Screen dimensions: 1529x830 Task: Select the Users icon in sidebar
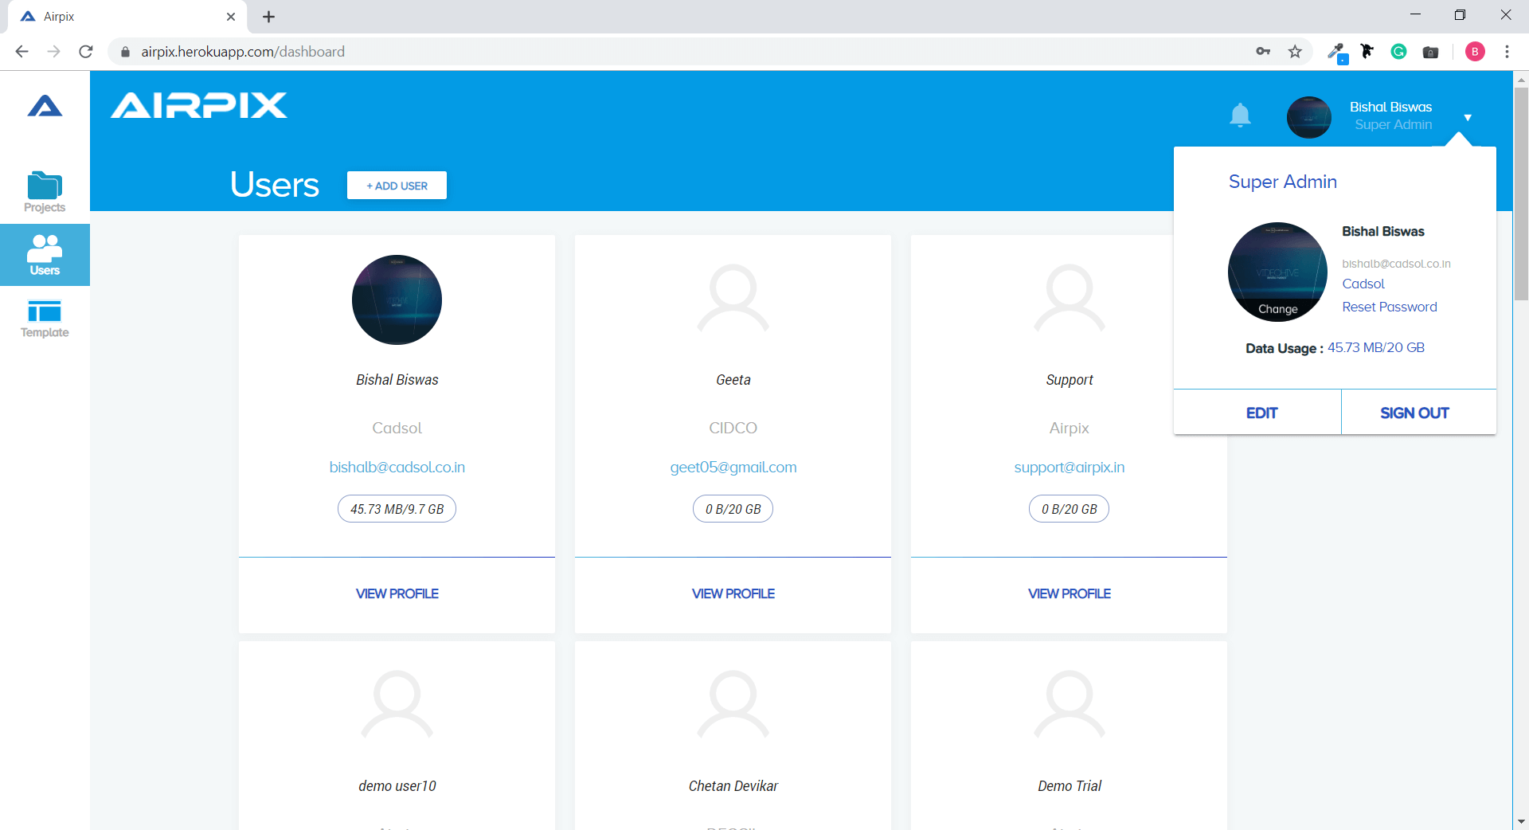(x=45, y=250)
